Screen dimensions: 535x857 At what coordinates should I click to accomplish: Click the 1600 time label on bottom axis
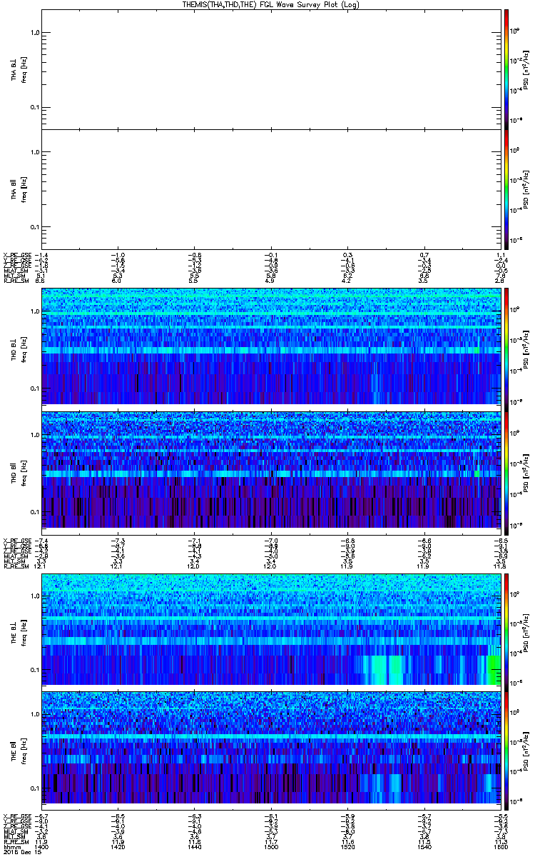(499, 846)
